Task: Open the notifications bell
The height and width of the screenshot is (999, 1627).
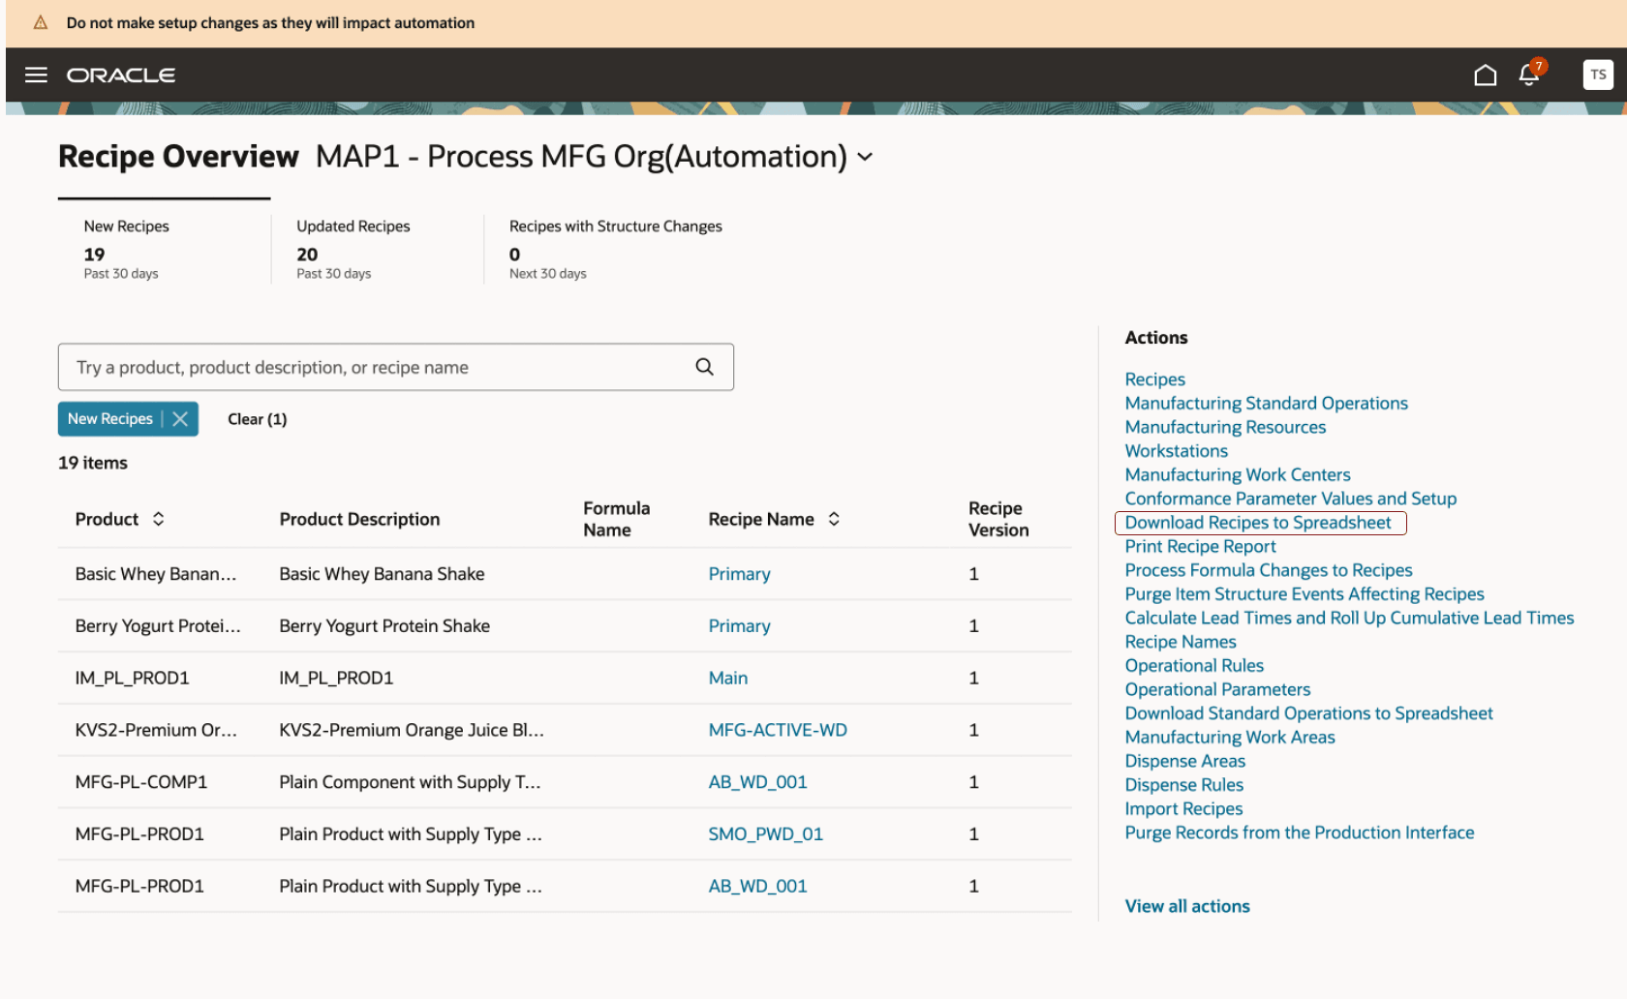Action: (1529, 75)
